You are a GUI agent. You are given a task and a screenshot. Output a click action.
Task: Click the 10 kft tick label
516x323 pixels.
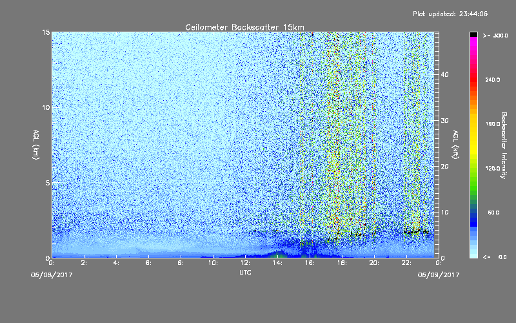click(444, 212)
